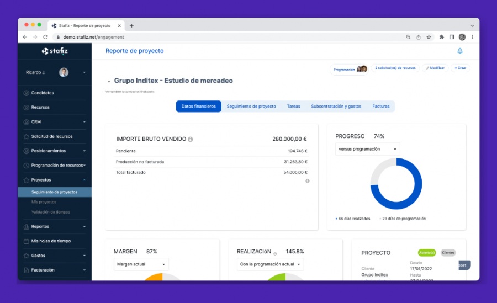Screen dimensions: 497x303
Task: Open Chrome three-dot menu
Action: point(472,37)
